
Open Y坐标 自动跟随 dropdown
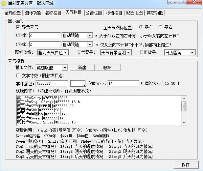coord(89,44)
